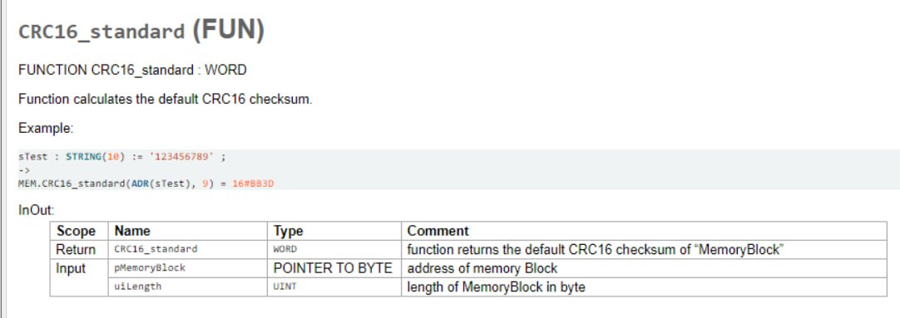Click the Input scope cell
Viewport: 900px width, 318px height.
click(71, 268)
